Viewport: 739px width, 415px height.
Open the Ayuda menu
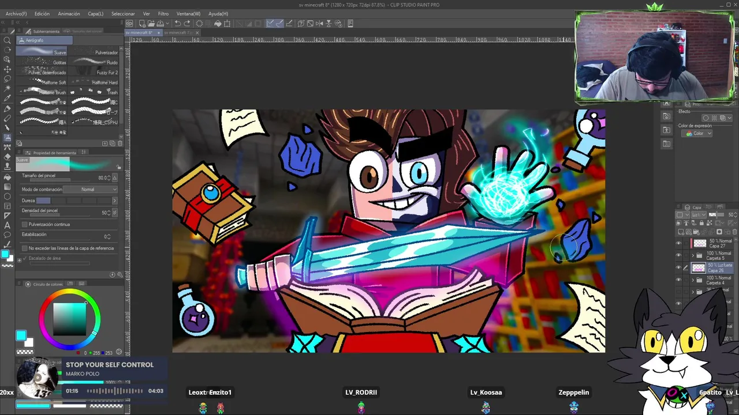(x=218, y=13)
